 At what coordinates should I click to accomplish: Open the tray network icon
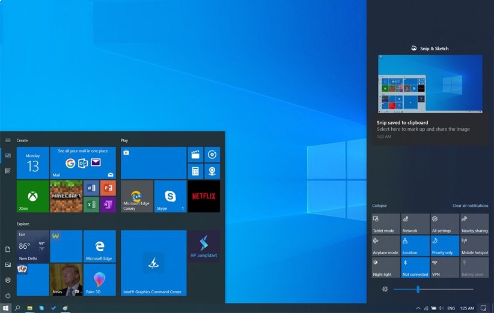pos(426,308)
